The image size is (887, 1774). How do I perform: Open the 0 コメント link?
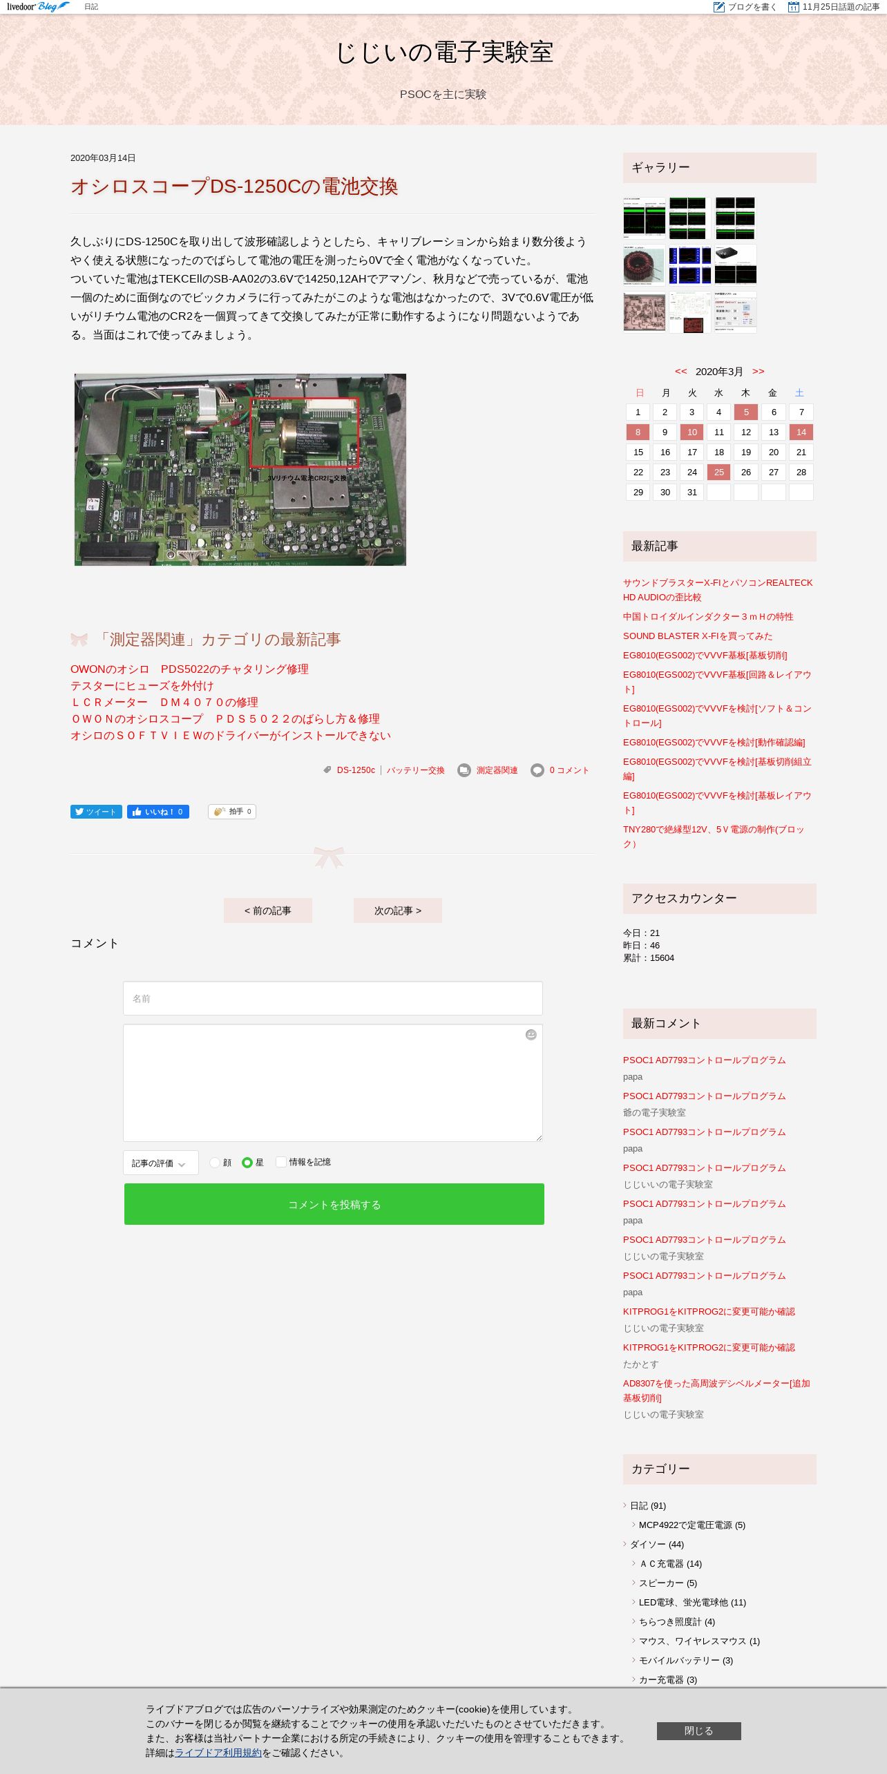coord(569,770)
